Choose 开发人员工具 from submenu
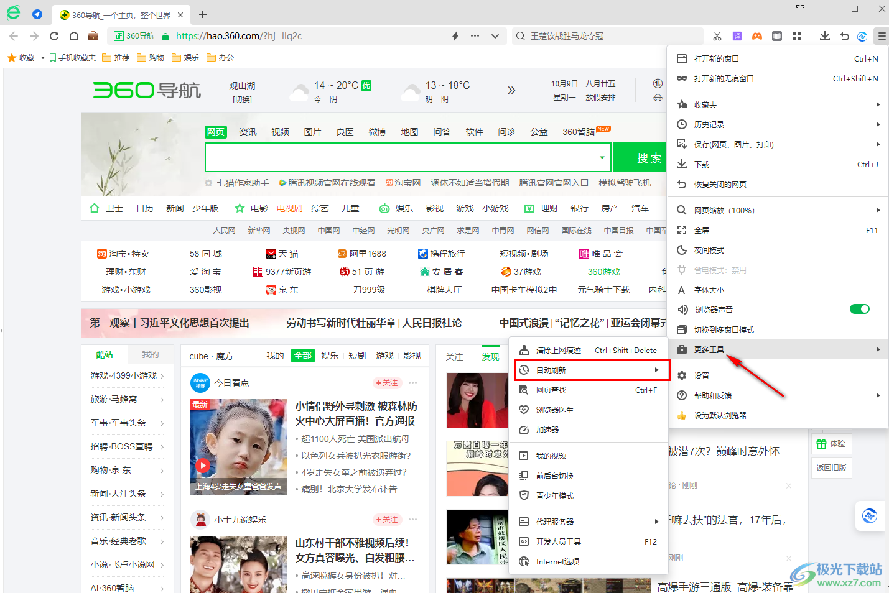The image size is (889, 593). tap(589, 541)
